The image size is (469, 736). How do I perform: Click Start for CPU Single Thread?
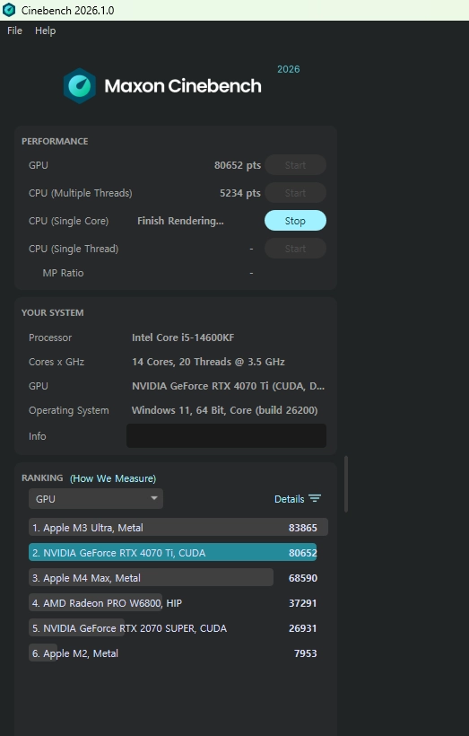click(x=295, y=249)
